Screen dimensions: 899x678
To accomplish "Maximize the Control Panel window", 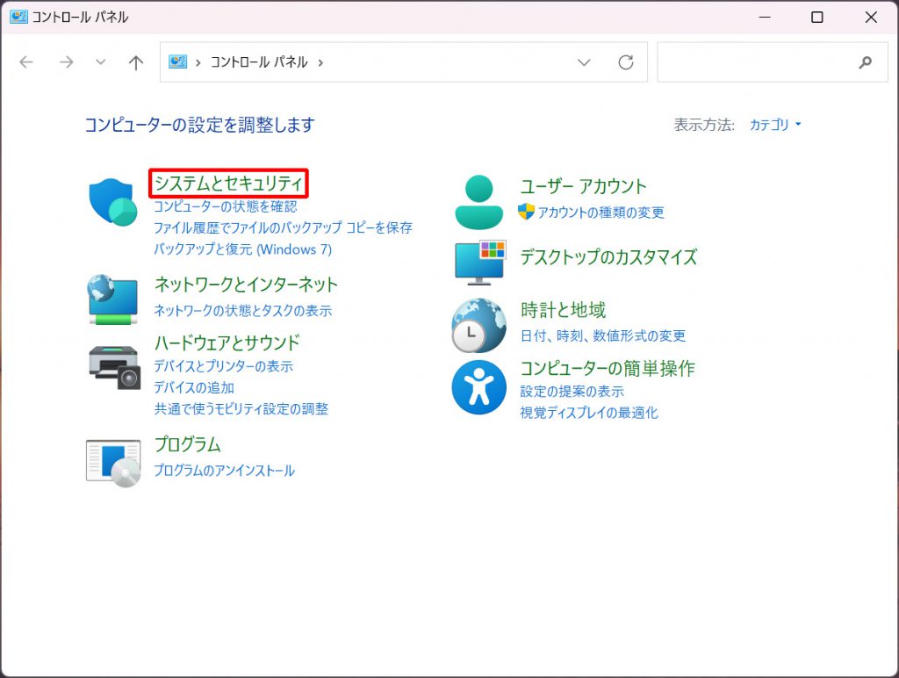I will (817, 18).
